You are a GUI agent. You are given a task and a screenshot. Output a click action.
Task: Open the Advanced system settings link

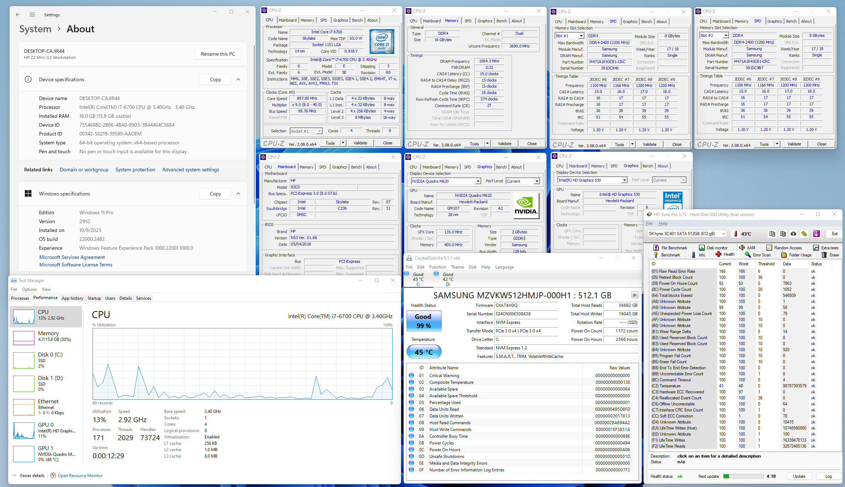[x=190, y=170]
